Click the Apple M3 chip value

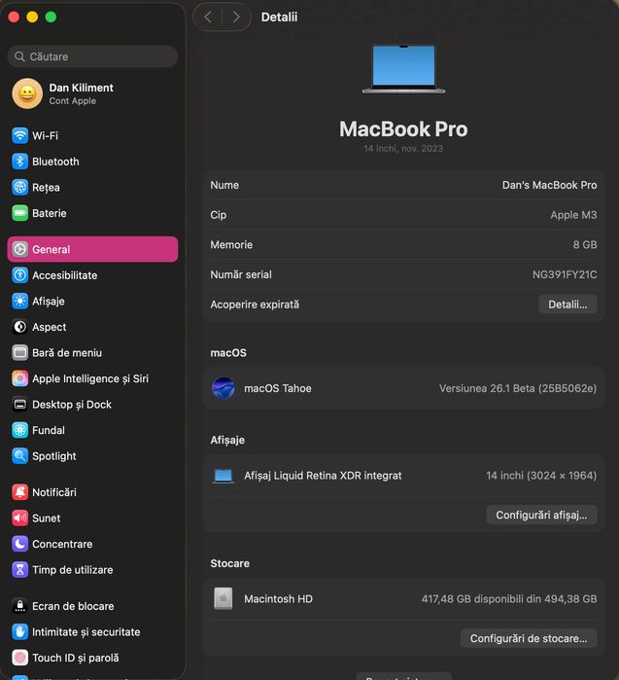573,215
